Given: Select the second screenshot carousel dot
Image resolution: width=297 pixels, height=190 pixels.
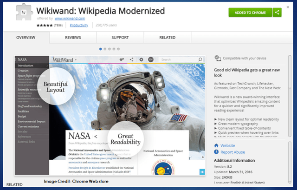Looking at the screenshot, I should (x=105, y=49).
